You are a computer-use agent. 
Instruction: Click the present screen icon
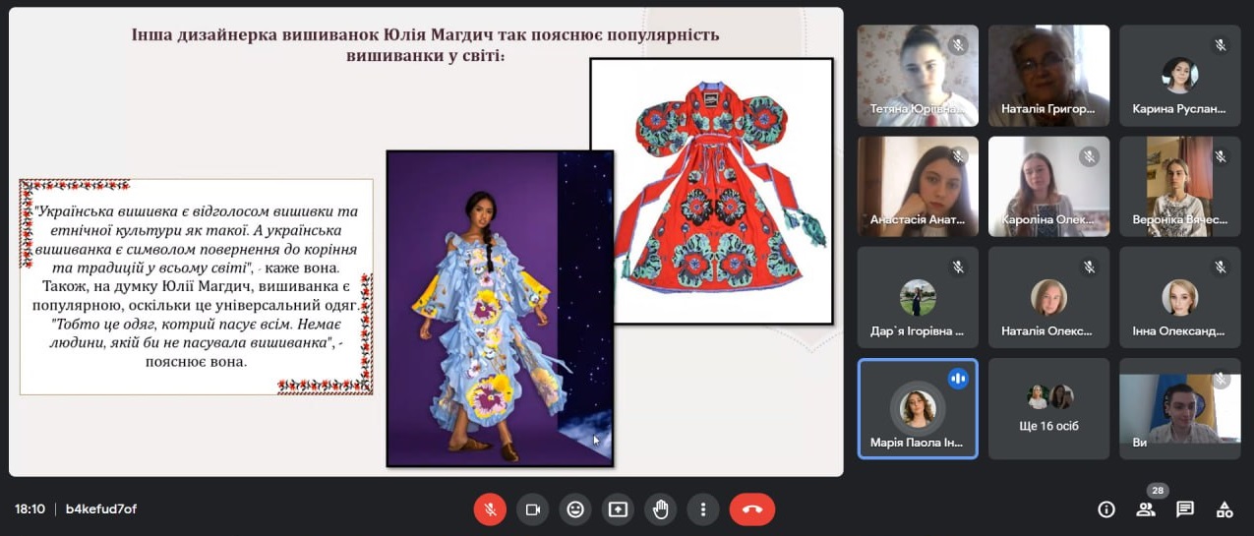pos(618,509)
